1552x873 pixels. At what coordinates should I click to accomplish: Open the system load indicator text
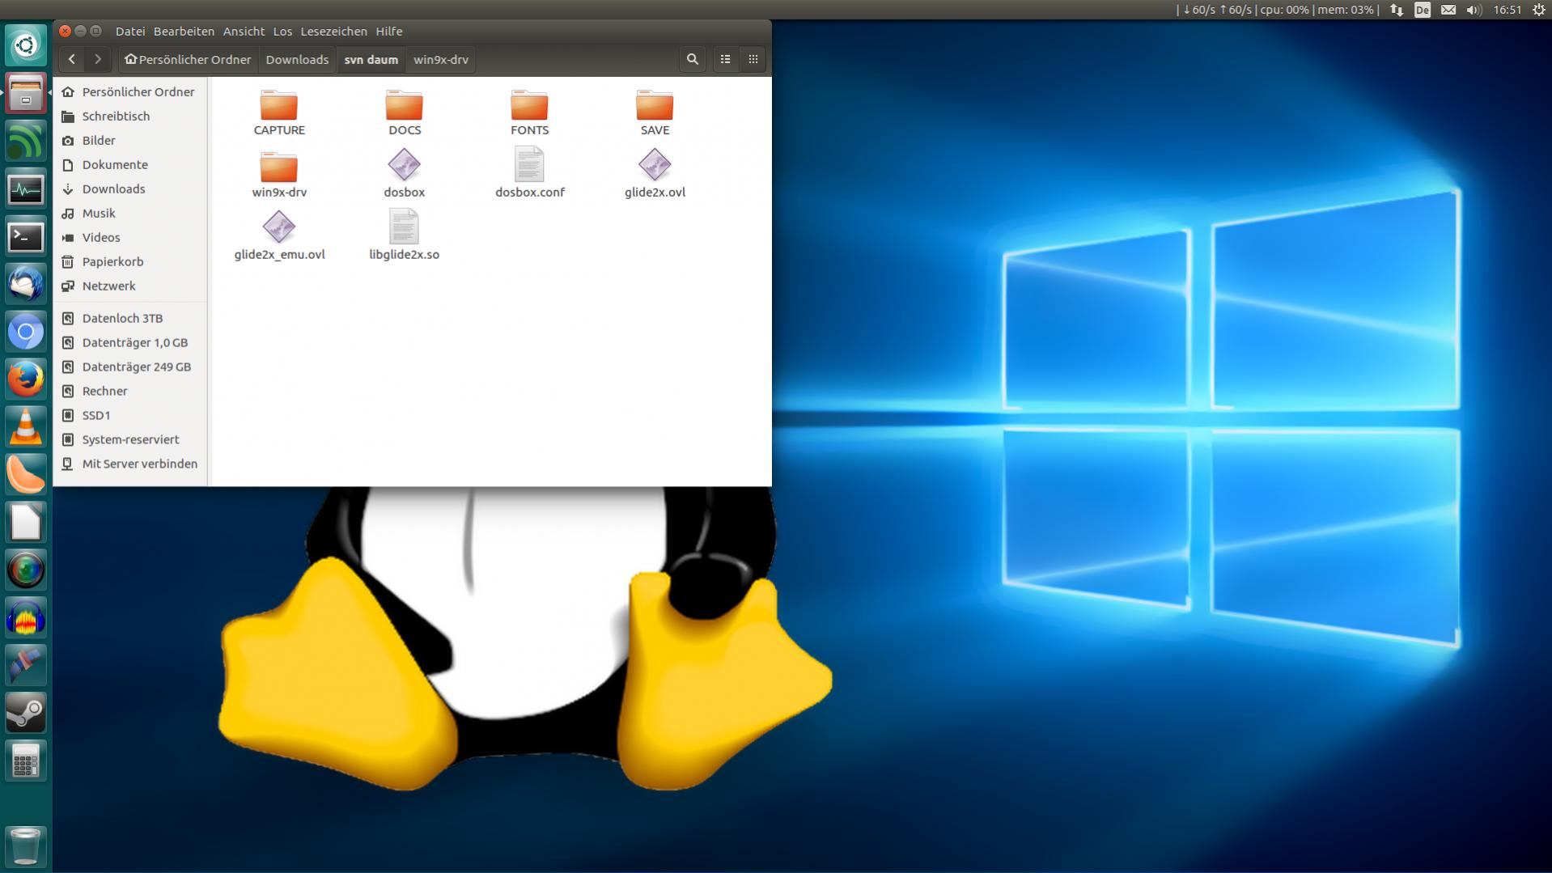point(1278,10)
